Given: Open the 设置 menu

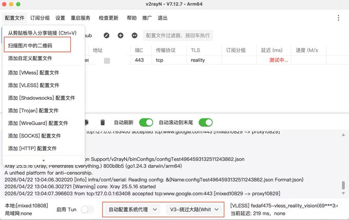Looking at the screenshot, I should click(60, 18).
